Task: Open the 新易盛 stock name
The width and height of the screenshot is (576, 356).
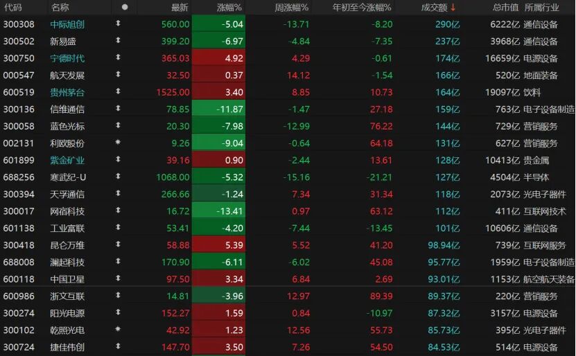Action: 63,41
